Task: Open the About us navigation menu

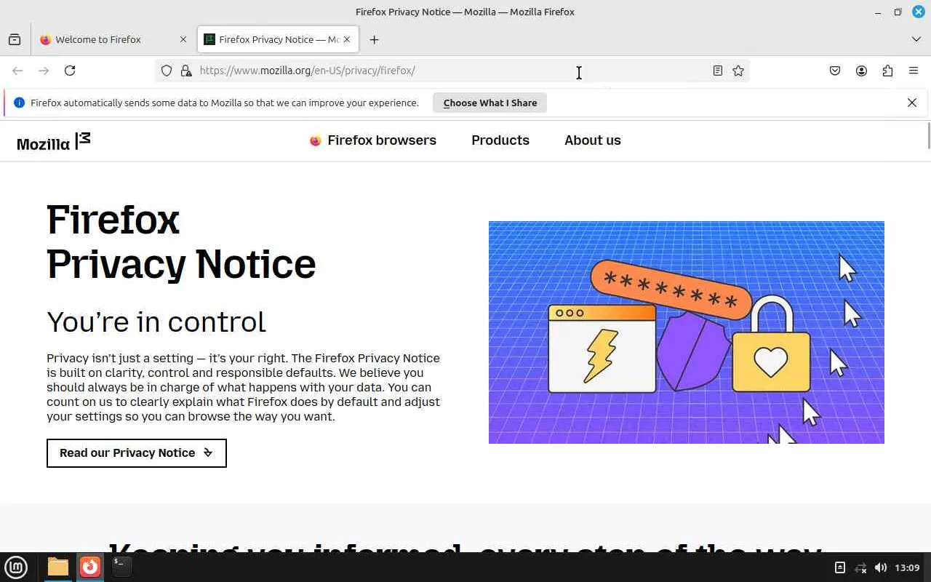Action: 593,140
